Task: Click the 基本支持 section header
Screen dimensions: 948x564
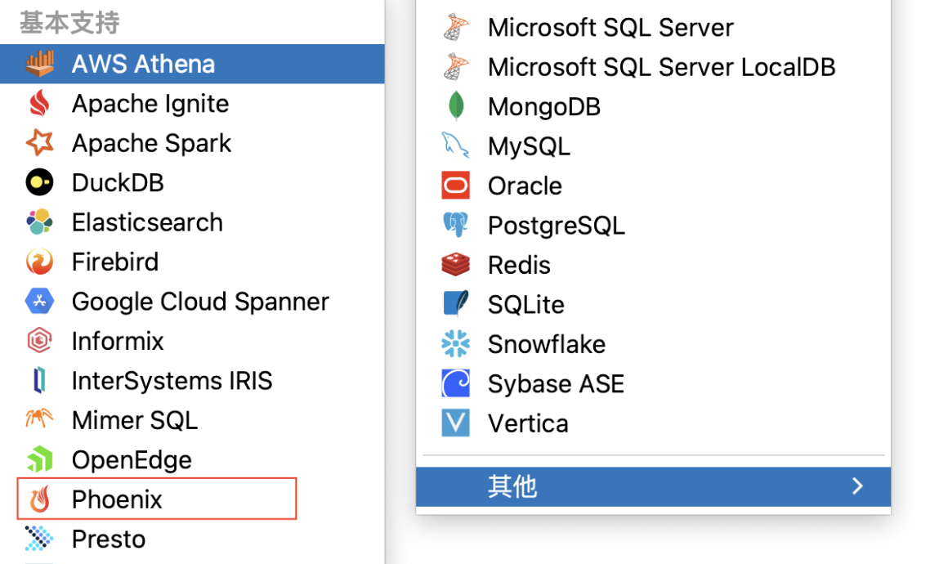Action: coord(69,23)
